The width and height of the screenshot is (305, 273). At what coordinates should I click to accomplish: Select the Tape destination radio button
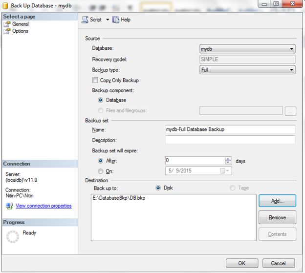click(233, 188)
